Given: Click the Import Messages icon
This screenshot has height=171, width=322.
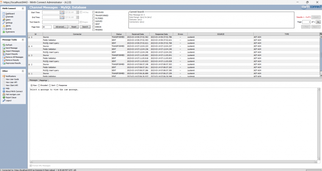Looking at the screenshot, I should 4,51.
